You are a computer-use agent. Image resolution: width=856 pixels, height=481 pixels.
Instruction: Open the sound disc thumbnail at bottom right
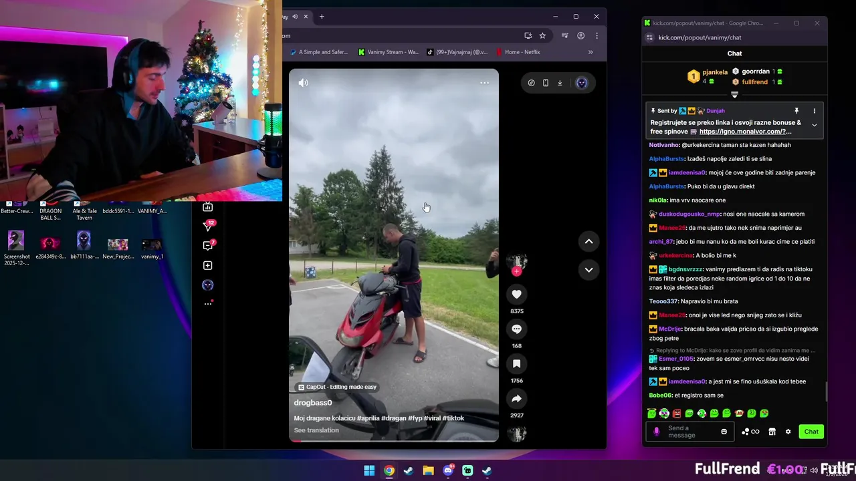[x=517, y=434]
